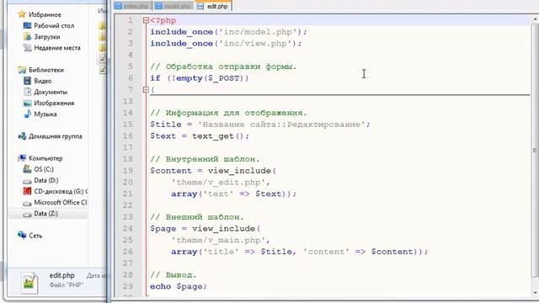
Task: Click the comment 'Внутренний шаблон.'
Action: (205, 159)
